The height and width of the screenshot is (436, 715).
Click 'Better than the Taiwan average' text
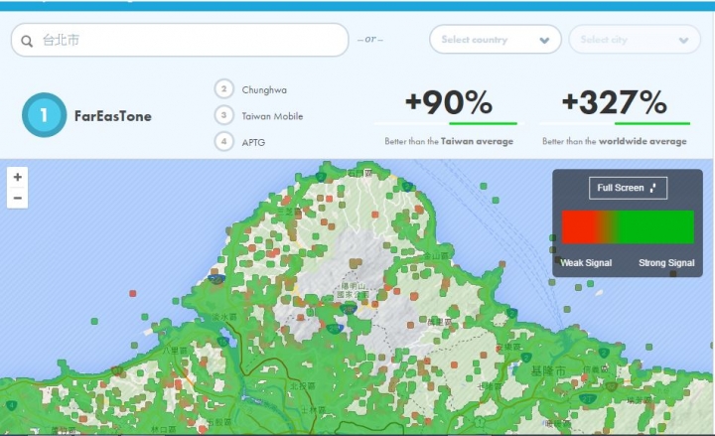click(x=449, y=141)
